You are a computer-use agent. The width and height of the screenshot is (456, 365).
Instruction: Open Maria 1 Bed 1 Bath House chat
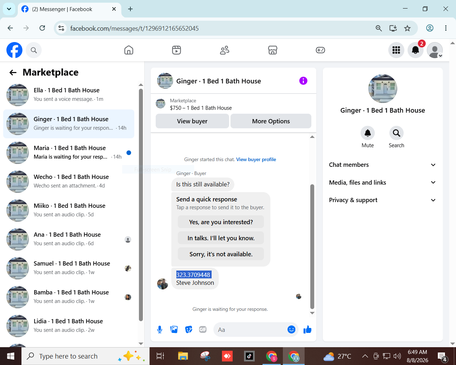(69, 153)
